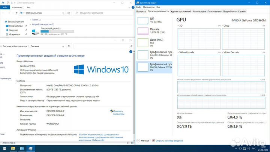Expand the Папки (7) group
Image resolution: width=270 pixels, height=152 pixels.
tap(30, 20)
